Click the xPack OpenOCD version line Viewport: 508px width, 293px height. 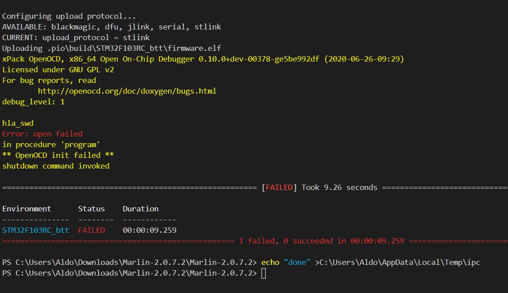(203, 59)
